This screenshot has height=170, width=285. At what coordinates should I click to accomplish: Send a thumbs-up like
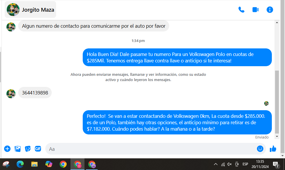tap(273, 149)
